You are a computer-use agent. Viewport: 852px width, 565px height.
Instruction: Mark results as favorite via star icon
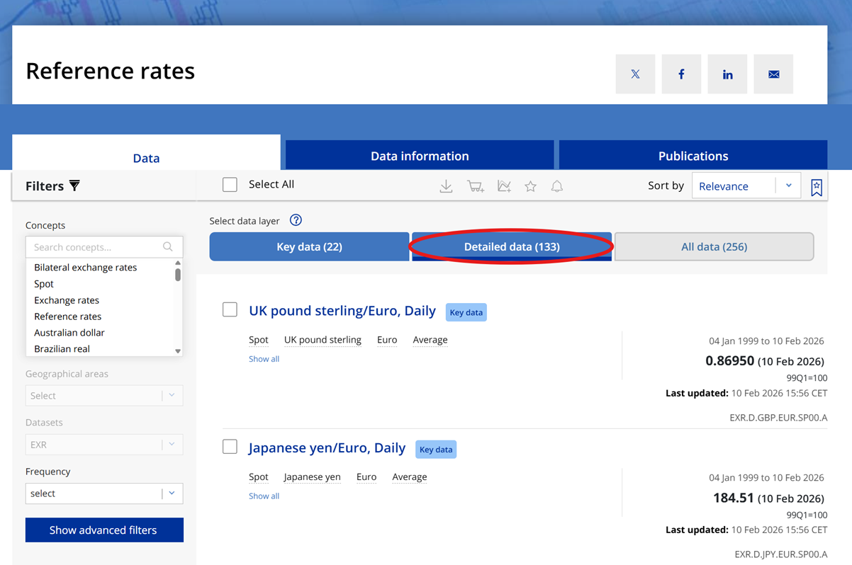tap(530, 186)
